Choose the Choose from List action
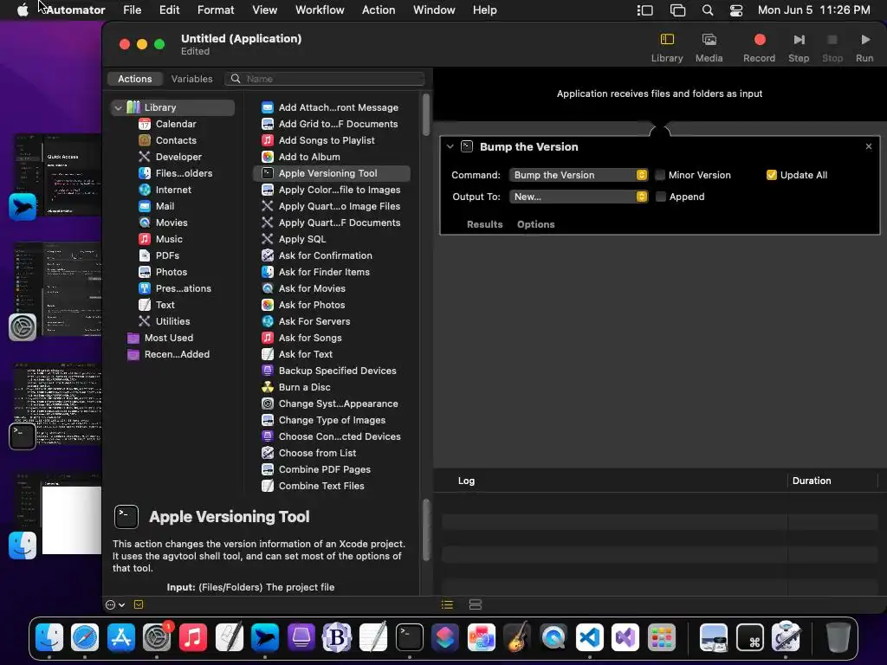 (x=317, y=453)
